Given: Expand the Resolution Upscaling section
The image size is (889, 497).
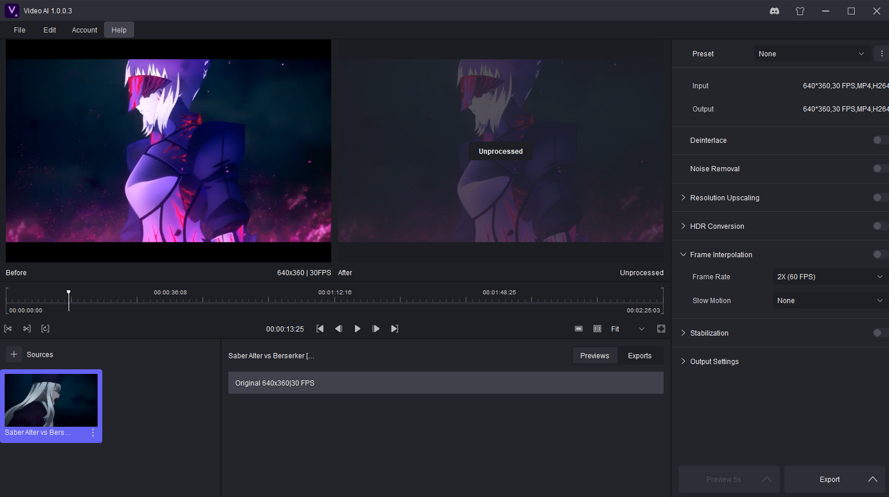Looking at the screenshot, I should (x=683, y=197).
